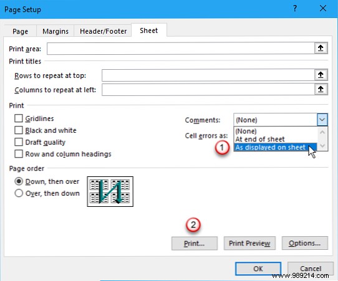Screen dimensions: 338x281
Task: Click the Columns to repeat at left field
Action: click(x=208, y=89)
